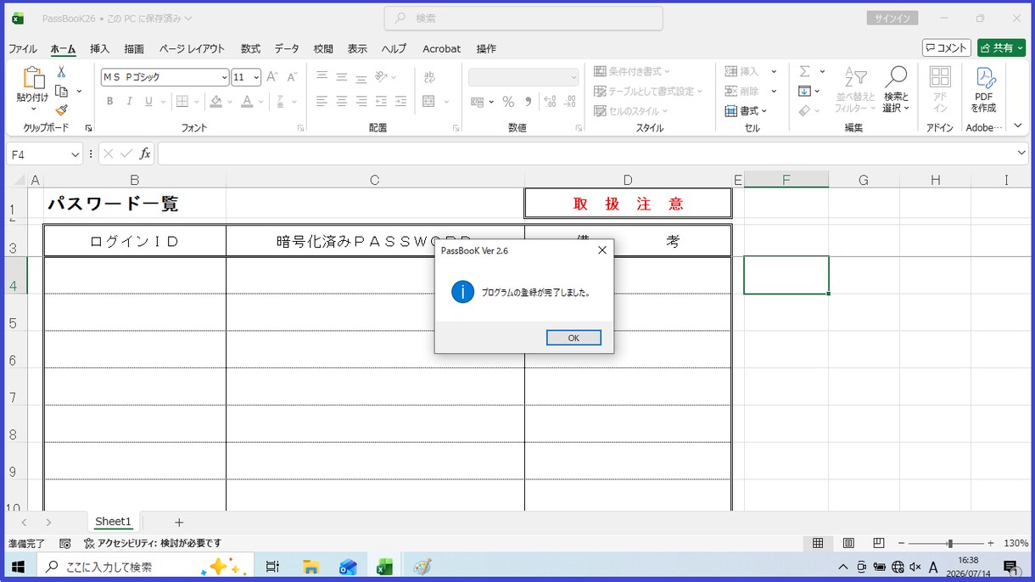Click the bottom align icon
The height and width of the screenshot is (582, 1035).
click(x=361, y=77)
